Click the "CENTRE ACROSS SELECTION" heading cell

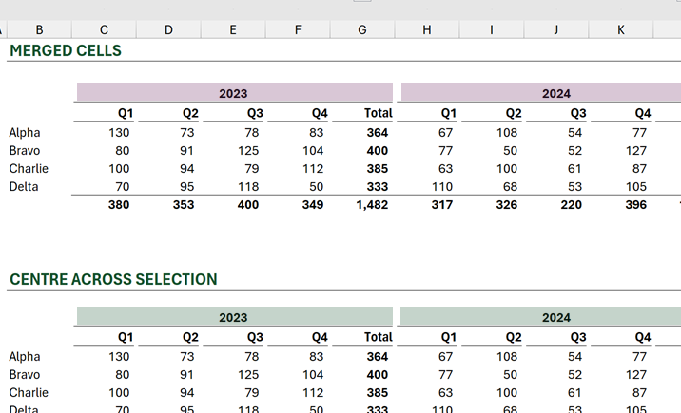(x=113, y=279)
